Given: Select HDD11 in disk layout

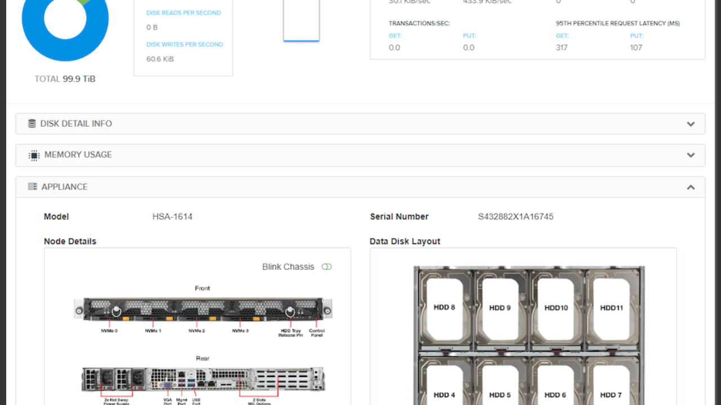Looking at the screenshot, I should 611,308.
